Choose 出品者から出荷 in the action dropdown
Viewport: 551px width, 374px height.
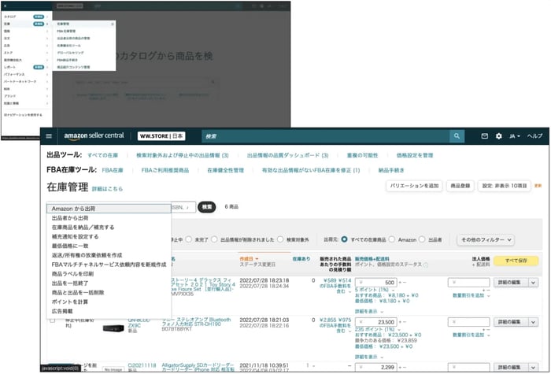pyautogui.click(x=109, y=218)
